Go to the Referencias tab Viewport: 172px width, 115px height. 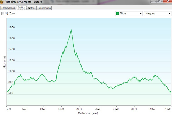point(44,8)
